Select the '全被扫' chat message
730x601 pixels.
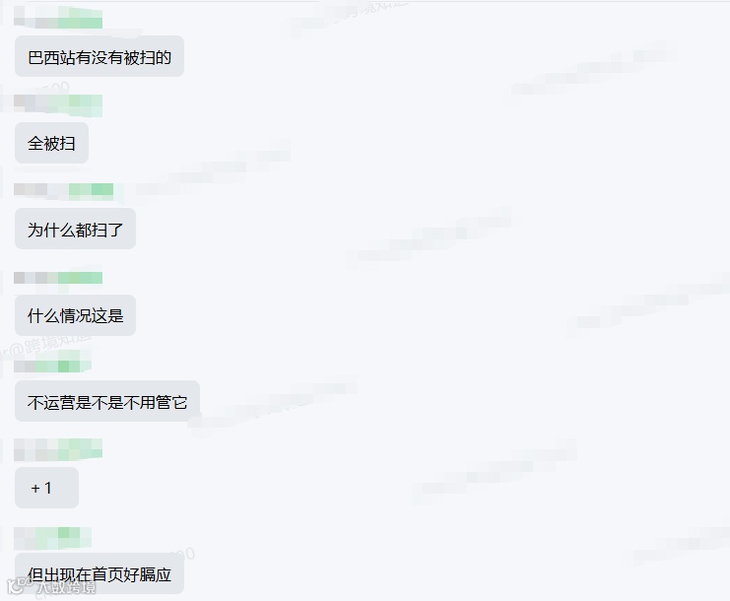51,143
